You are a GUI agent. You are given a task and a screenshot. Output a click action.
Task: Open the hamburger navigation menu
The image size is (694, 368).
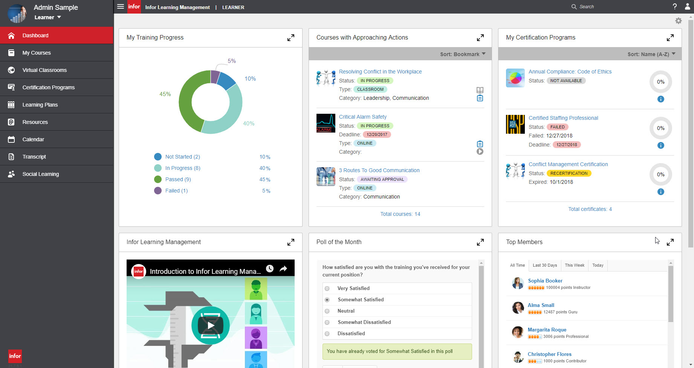point(120,6)
